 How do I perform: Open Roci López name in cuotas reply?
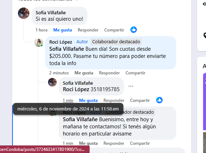tap(61, 42)
